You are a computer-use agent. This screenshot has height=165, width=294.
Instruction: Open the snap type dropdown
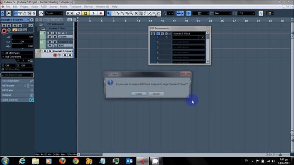201,13
